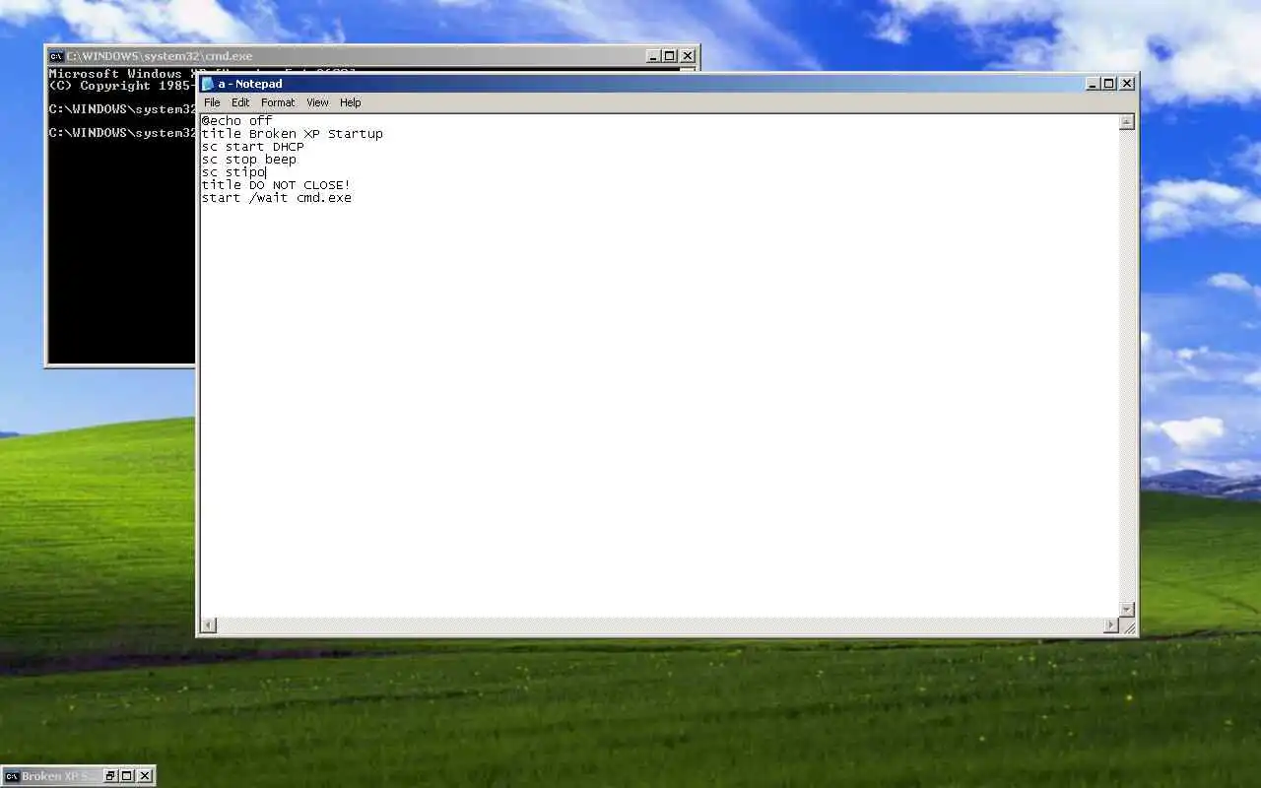This screenshot has width=1261, height=788.
Task: Click the 'sc stop beep' line
Action: point(248,160)
